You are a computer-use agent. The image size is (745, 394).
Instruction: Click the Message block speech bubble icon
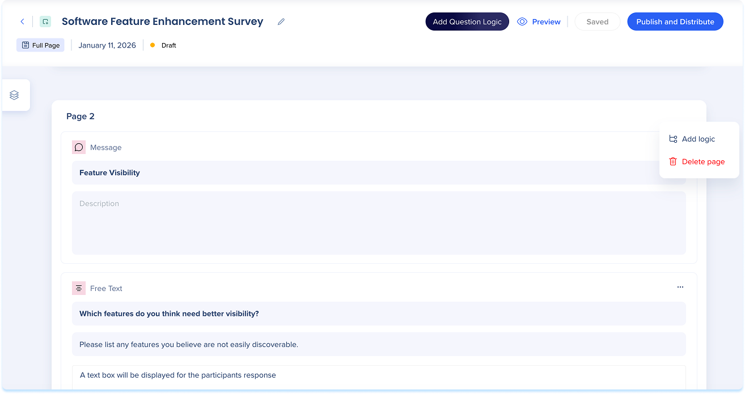(x=79, y=147)
